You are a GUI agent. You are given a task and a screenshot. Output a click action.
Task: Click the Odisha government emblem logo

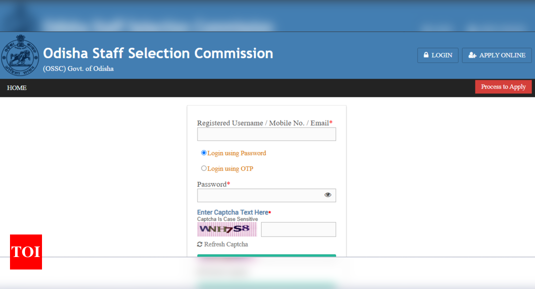[20, 55]
